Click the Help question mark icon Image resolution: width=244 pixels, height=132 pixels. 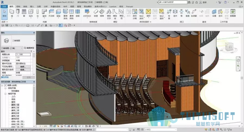click(226, 2)
